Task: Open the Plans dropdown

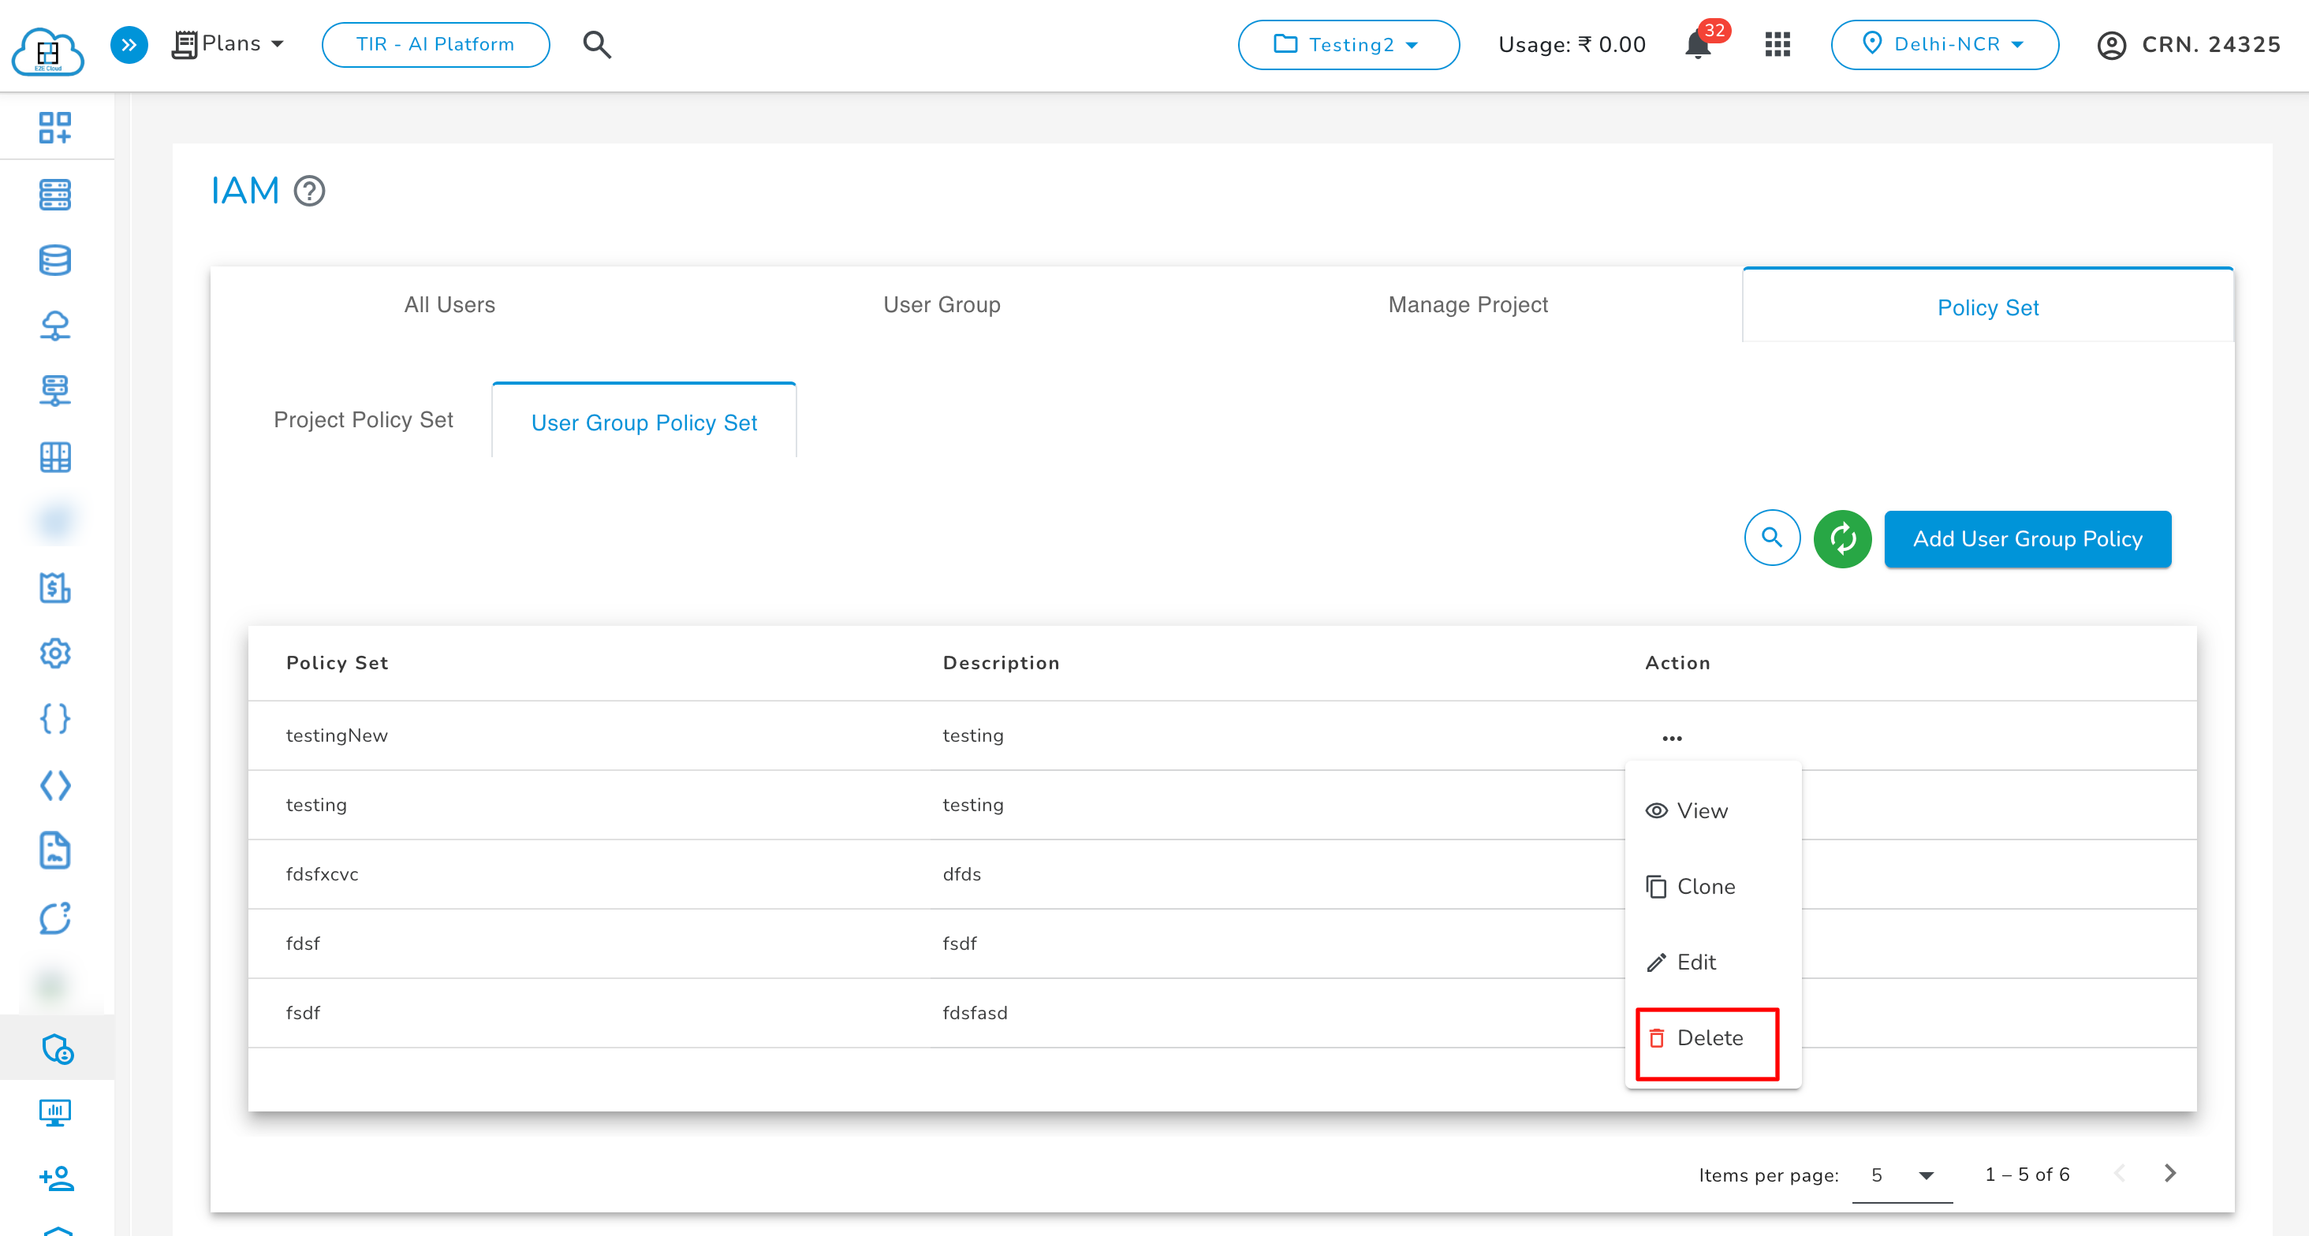Action: click(x=229, y=44)
